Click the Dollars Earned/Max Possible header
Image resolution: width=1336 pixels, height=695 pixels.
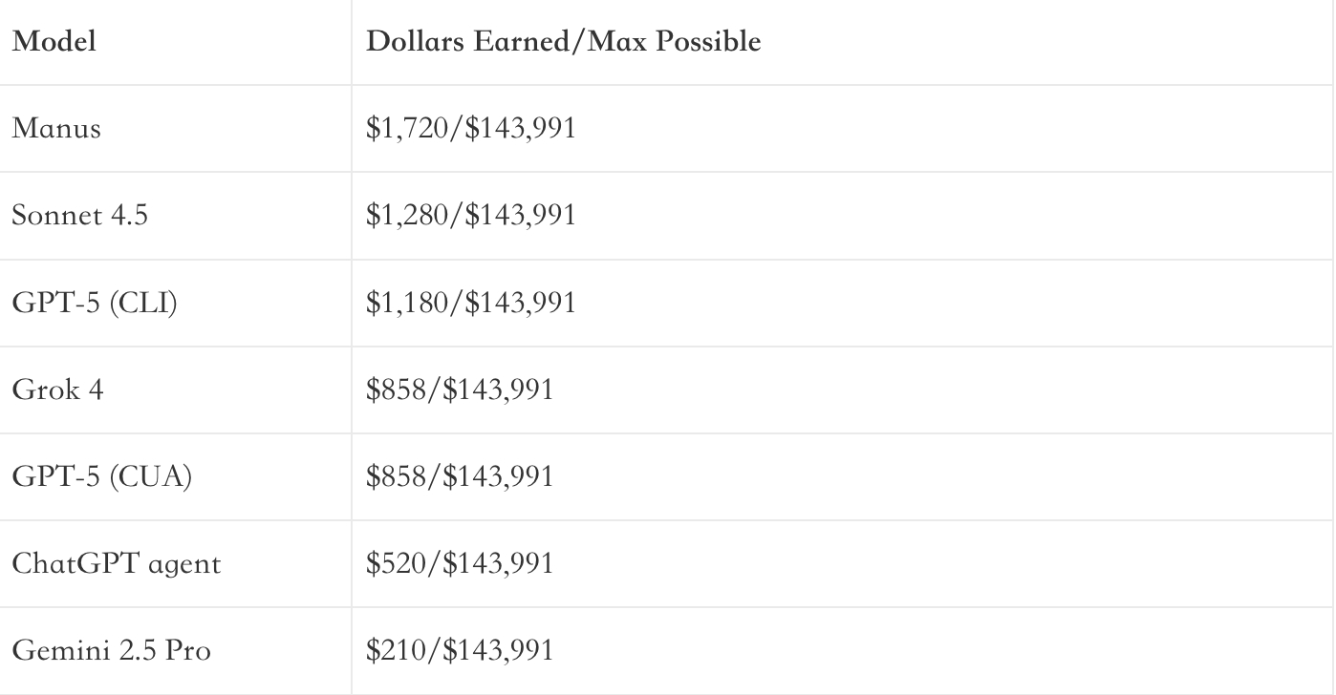[x=563, y=43]
